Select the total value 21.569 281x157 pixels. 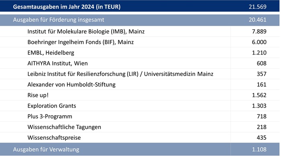(x=257, y=7)
